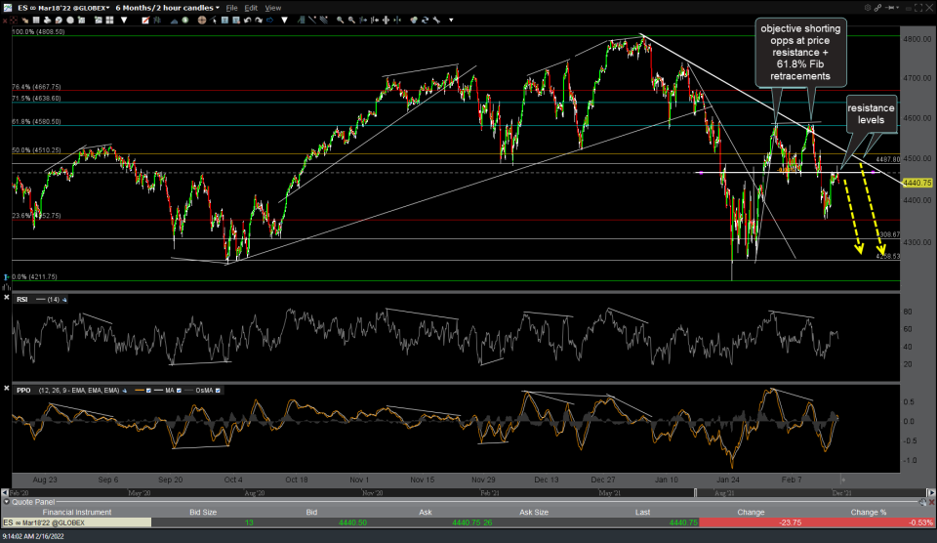Click the Bid Size column header
Viewport: 937px width, 543px height.
click(x=203, y=512)
